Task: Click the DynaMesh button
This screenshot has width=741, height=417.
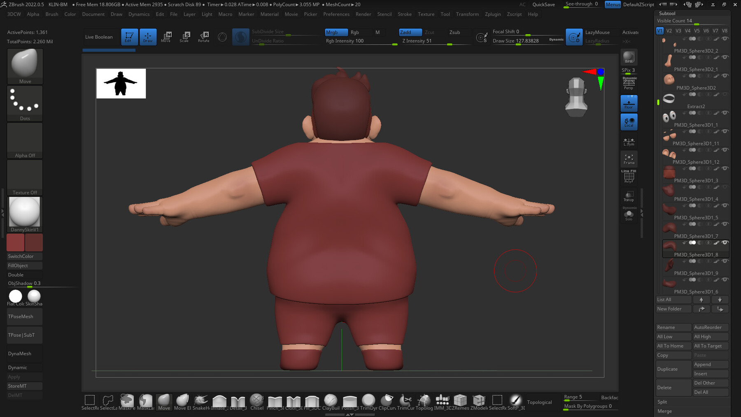Action: 25,354
